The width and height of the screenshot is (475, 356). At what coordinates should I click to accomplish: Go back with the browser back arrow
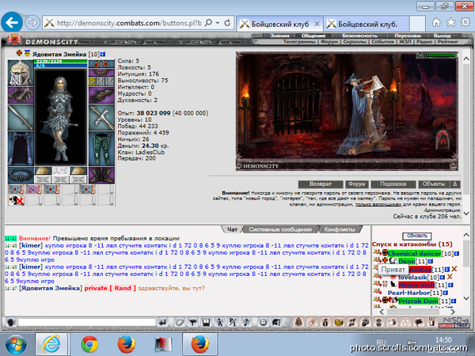click(12, 22)
